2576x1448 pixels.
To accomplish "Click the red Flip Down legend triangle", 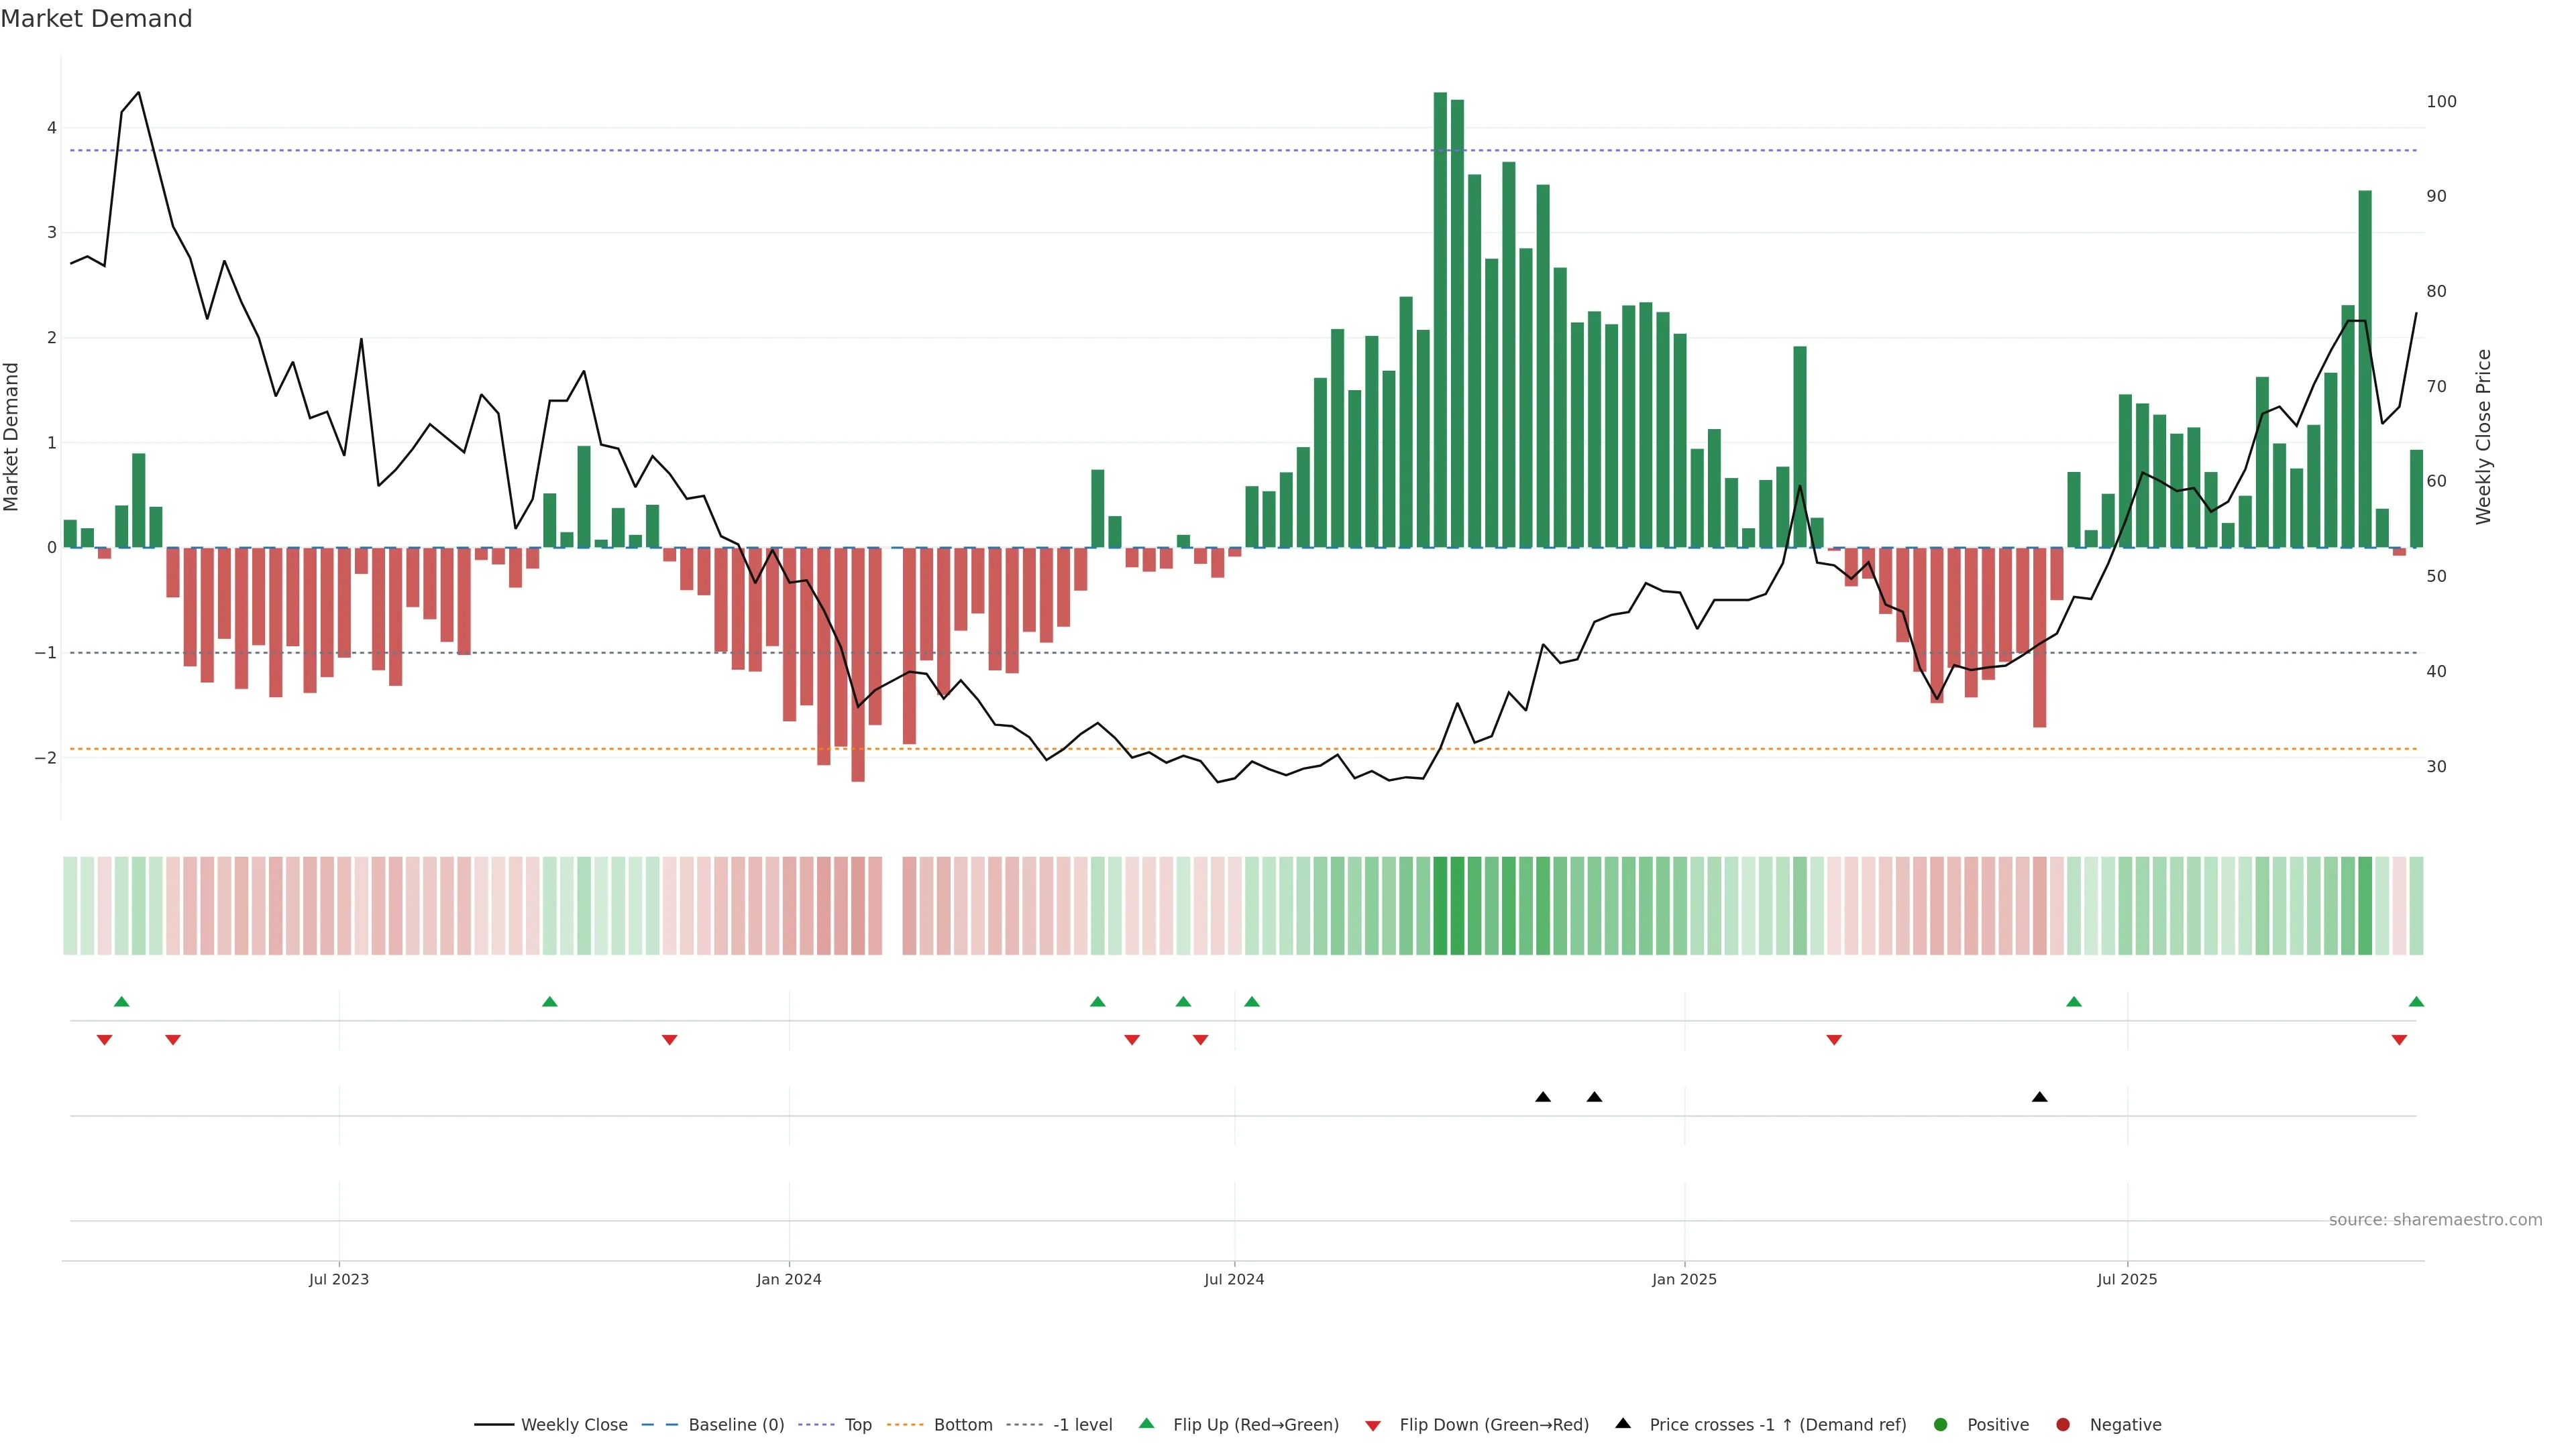I will click(1373, 1425).
